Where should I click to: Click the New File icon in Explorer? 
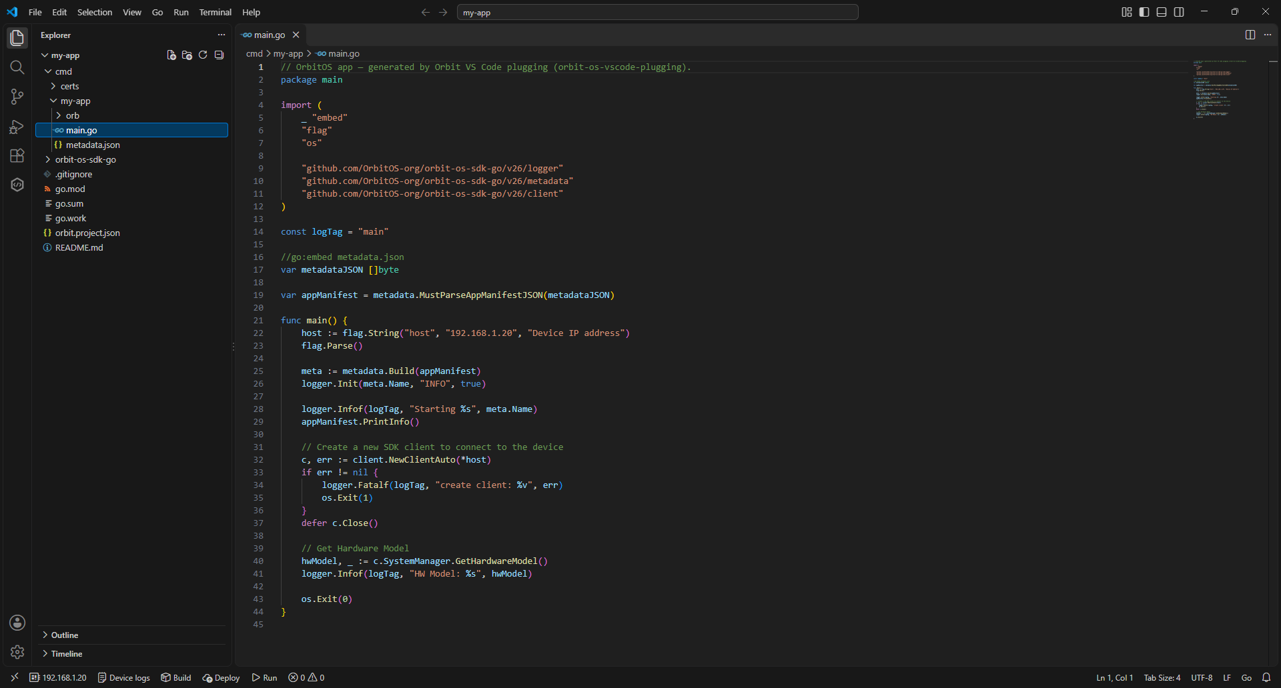pyautogui.click(x=171, y=55)
